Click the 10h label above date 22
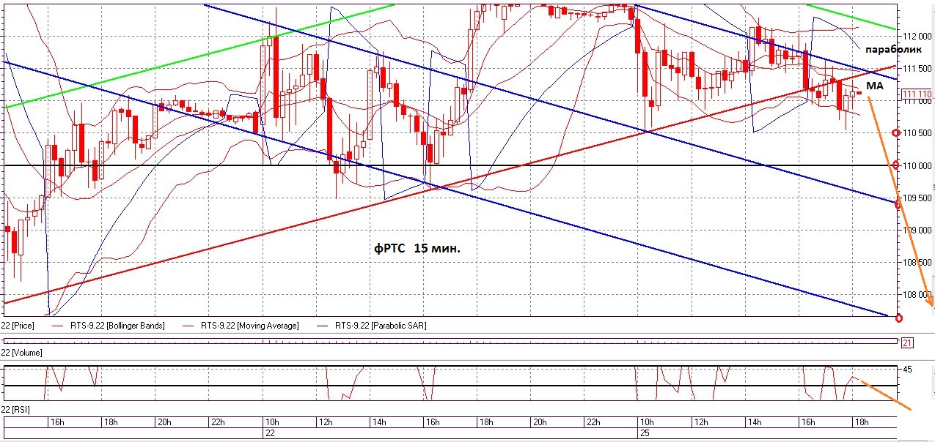The image size is (935, 442). 272,422
